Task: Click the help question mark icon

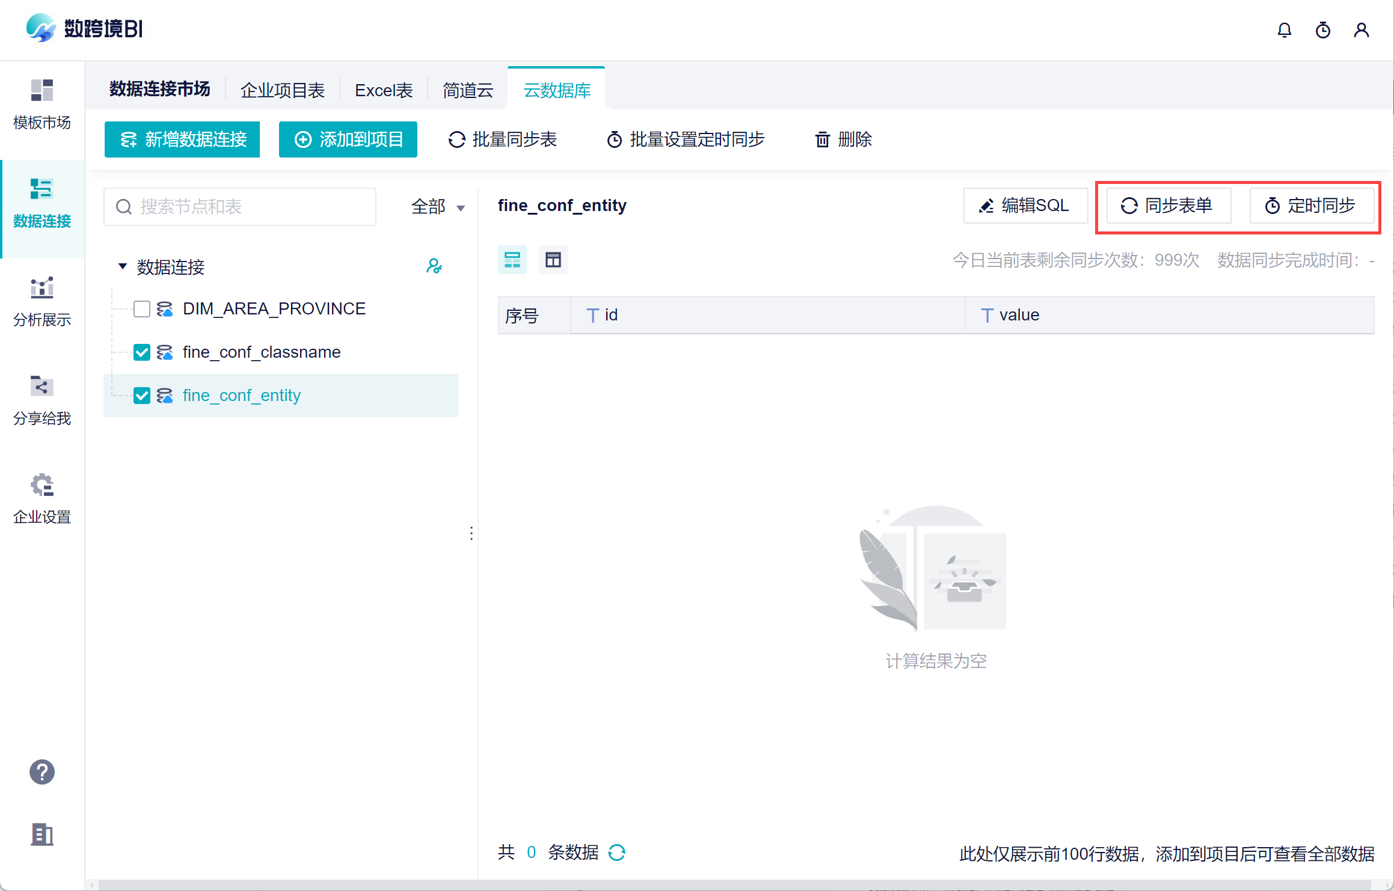Action: [x=42, y=772]
